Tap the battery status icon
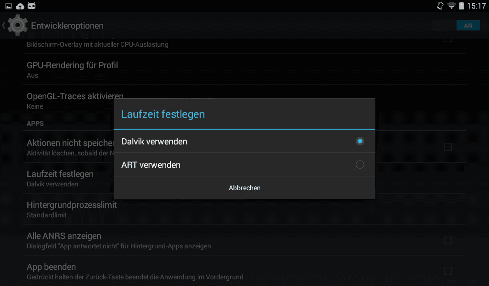The image size is (489, 286). [462, 6]
